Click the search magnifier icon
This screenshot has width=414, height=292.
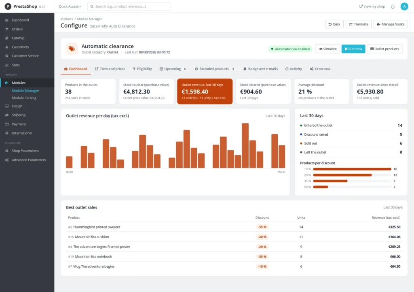(92, 6)
